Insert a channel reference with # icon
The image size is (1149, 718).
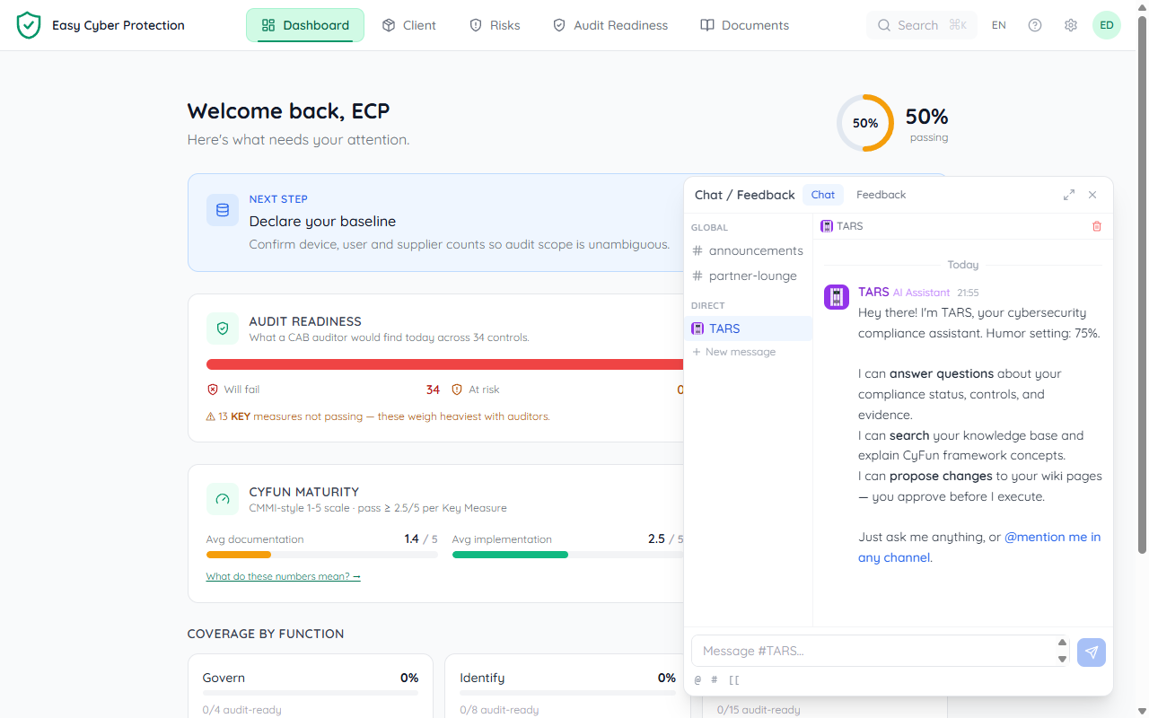click(x=715, y=680)
